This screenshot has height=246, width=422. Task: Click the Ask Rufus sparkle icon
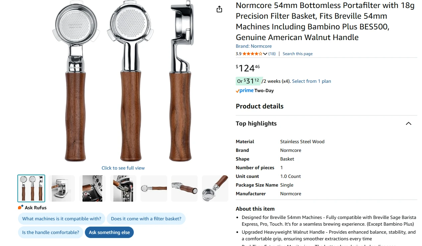[x=21, y=207]
